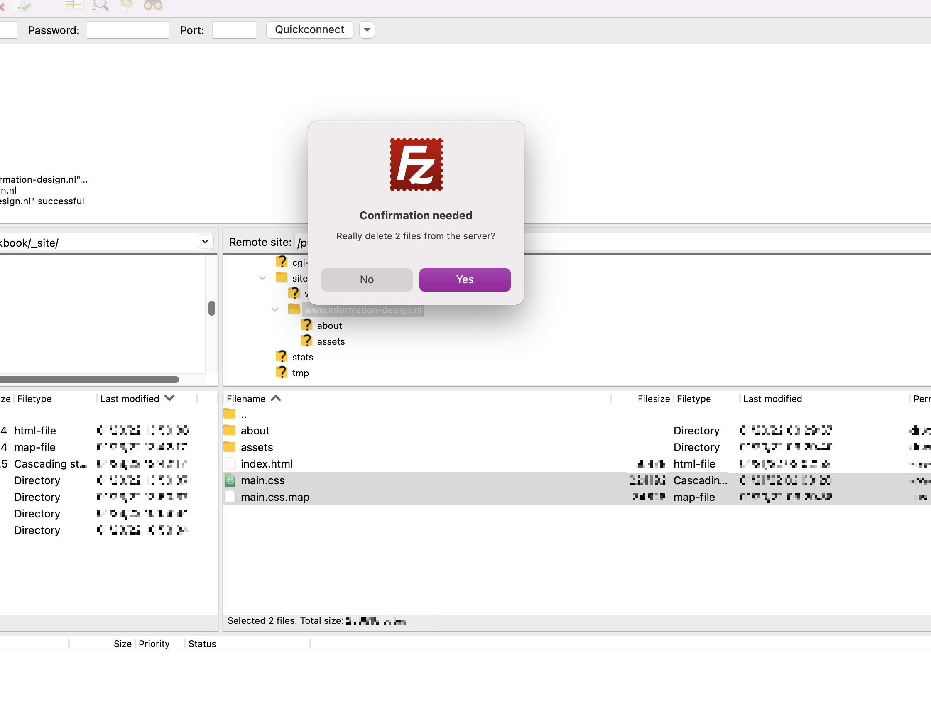Reverse sort order on the Filename column
Viewport: 931px width, 706px height.
tap(252, 398)
